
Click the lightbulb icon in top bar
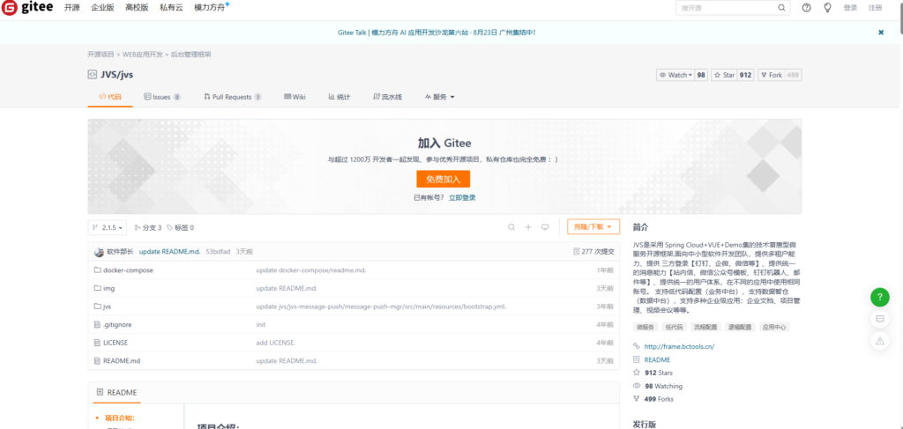827,8
